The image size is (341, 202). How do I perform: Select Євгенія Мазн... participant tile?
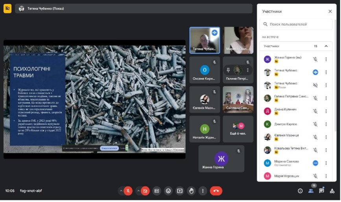[x=205, y=100]
